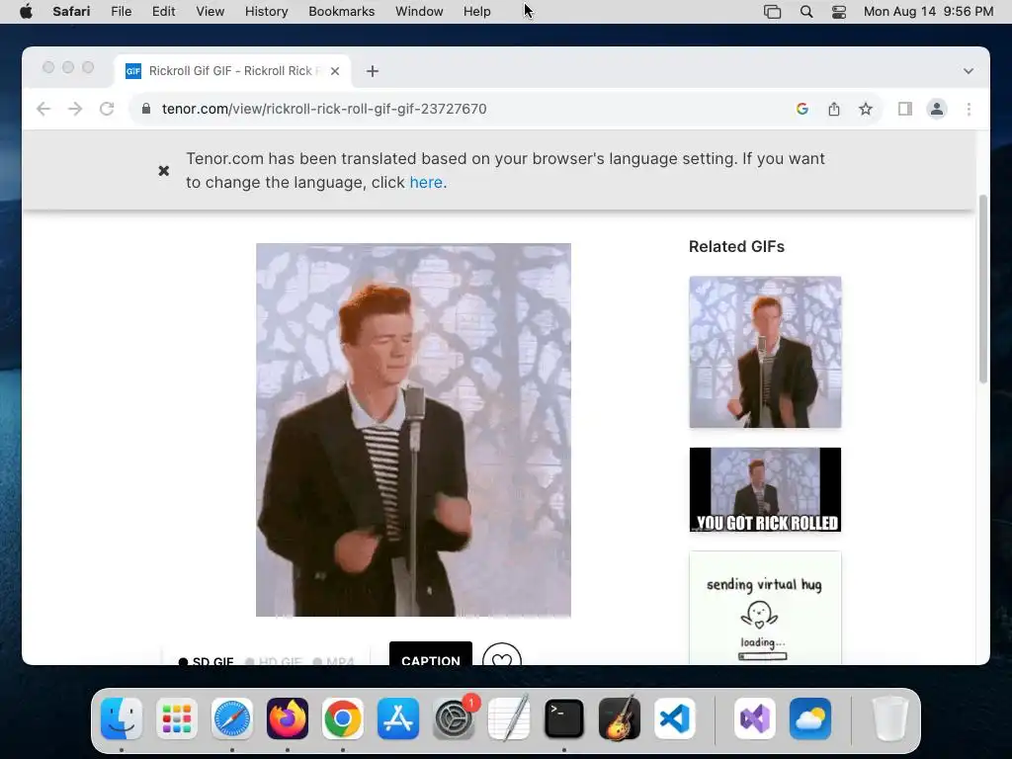Viewport: 1012px width, 759px height.
Task: Favorite the GIF with heart button
Action: tap(501, 654)
